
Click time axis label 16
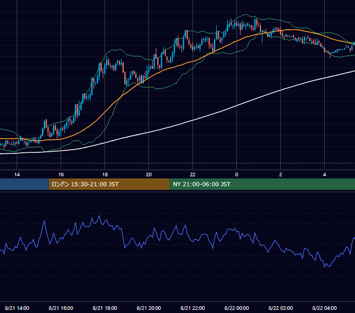point(61,175)
